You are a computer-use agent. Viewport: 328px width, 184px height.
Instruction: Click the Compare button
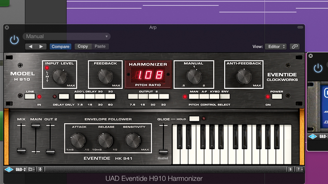click(61, 47)
